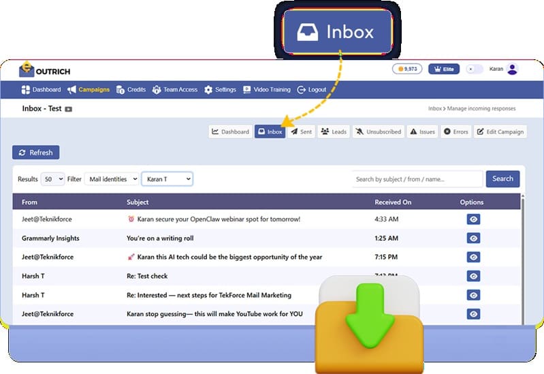Viewport: 544px width, 374px height.
Task: Toggle the theme switch beside Karan
Action: coord(475,69)
